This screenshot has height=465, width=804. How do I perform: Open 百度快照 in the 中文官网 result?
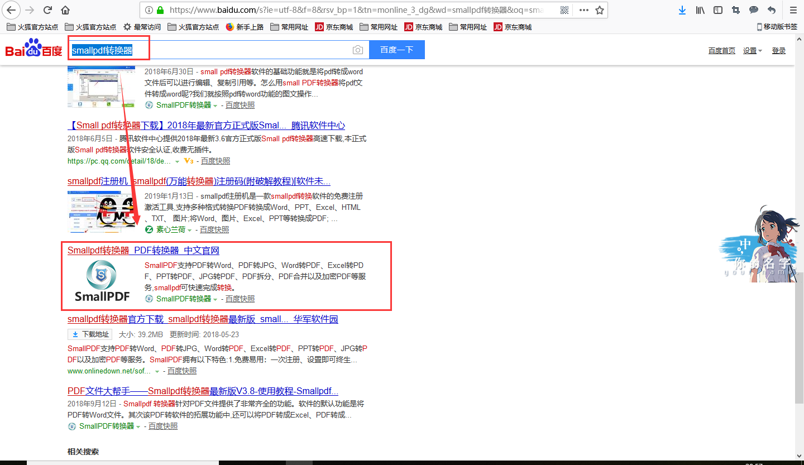click(x=240, y=299)
